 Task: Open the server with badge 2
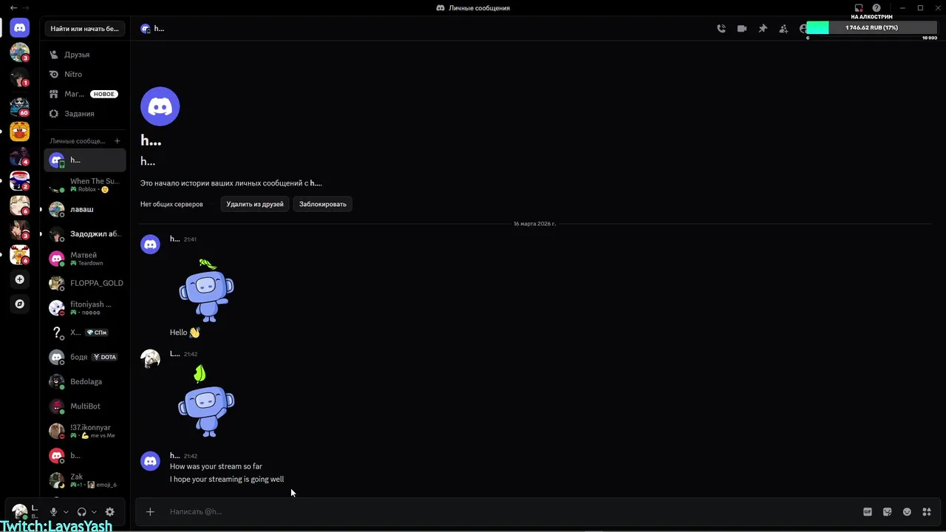tap(20, 180)
